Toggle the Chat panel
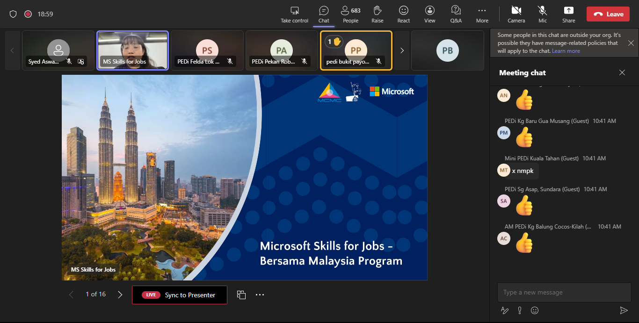The width and height of the screenshot is (639, 323). [x=324, y=14]
